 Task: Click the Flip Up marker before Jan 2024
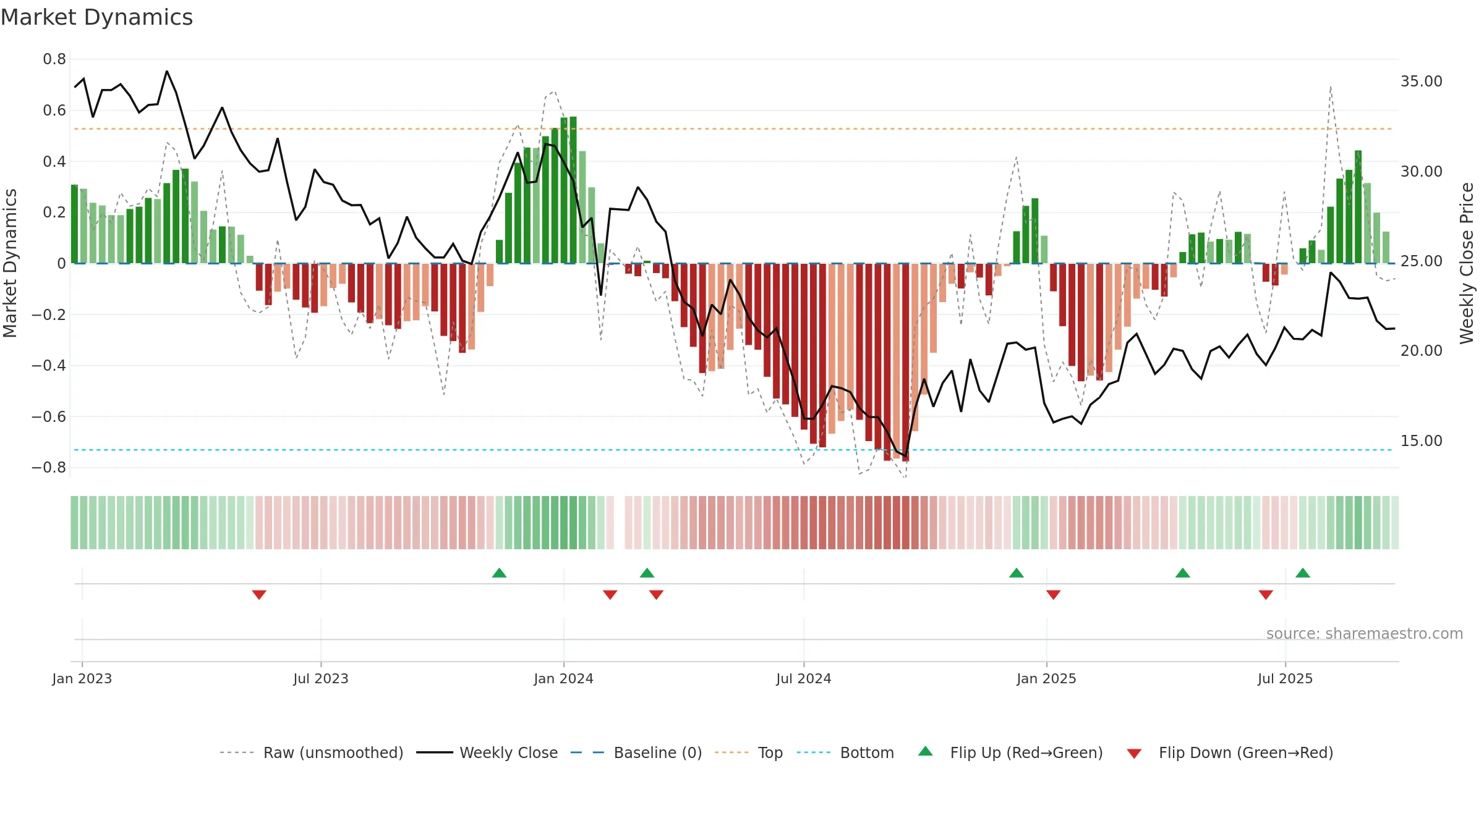(x=500, y=573)
